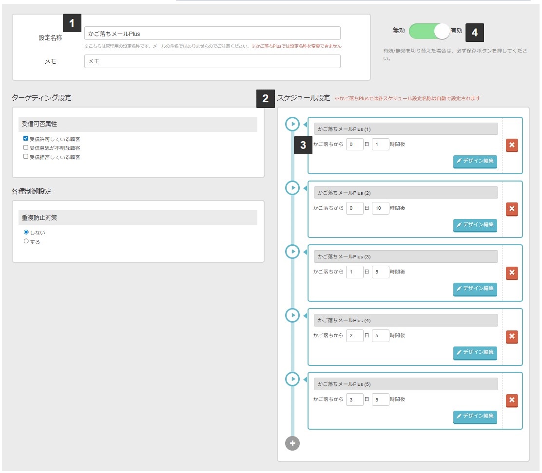542x473 pixels.
Task: Click the メモ input field
Action: pos(212,61)
